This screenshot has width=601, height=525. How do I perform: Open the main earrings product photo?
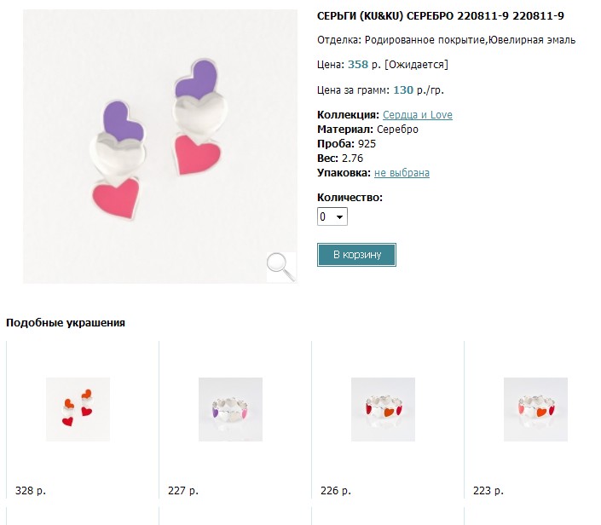(159, 145)
